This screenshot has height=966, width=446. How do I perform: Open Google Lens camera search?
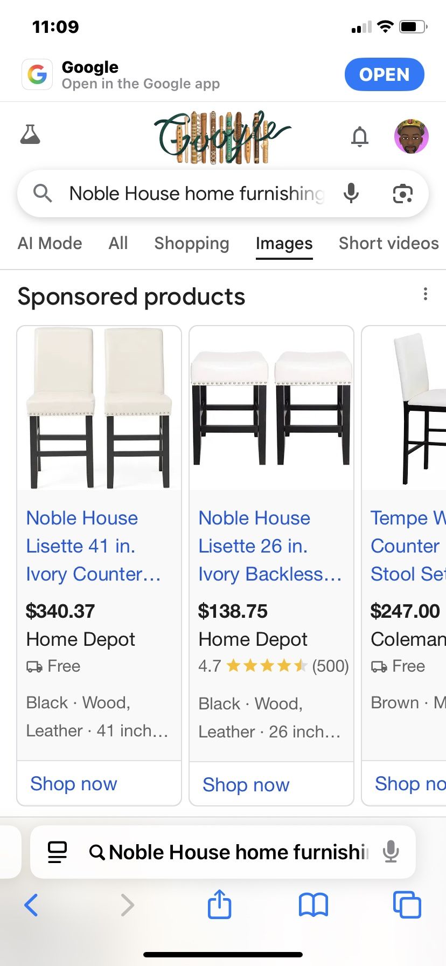(x=402, y=193)
